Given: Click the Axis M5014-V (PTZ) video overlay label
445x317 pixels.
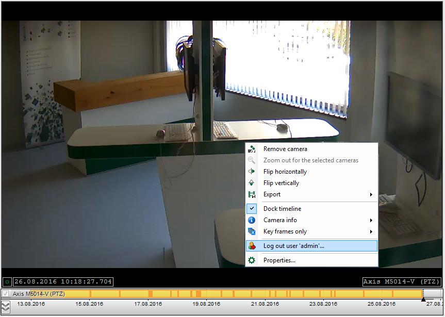Looking at the screenshot, I should 401,282.
